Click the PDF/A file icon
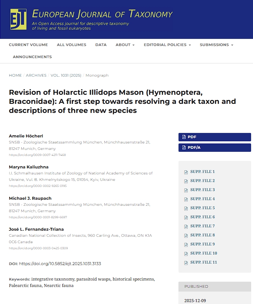 click(x=184, y=148)
